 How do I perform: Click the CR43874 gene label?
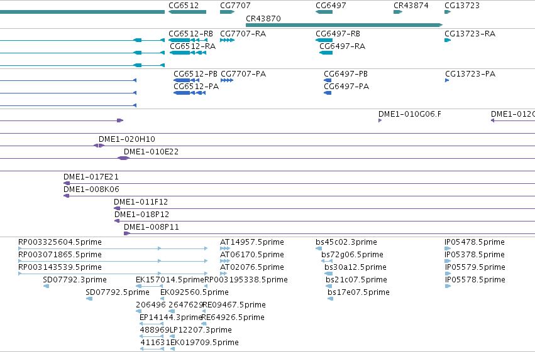tap(411, 6)
